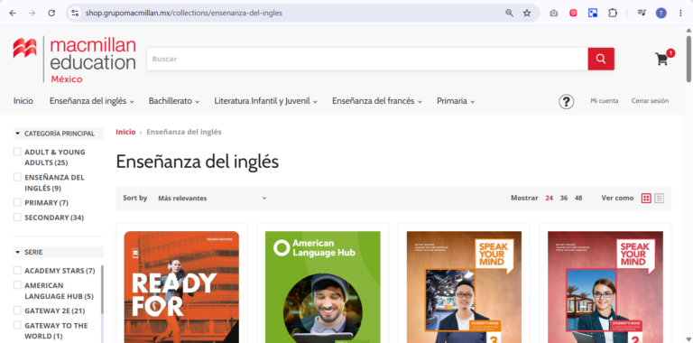Collapse the Serie filter section

pos(59,252)
